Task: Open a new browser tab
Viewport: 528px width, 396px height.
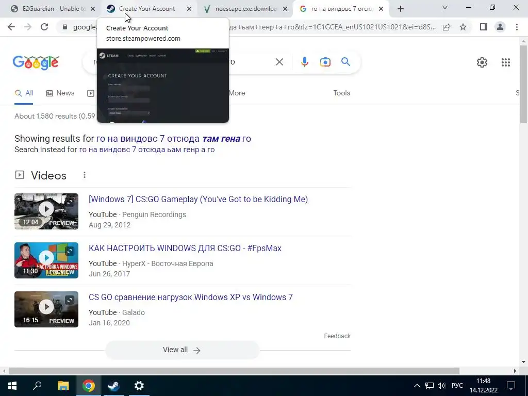Action: 400,9
